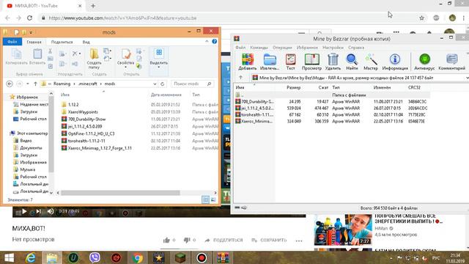
Task: Click WinRAR Comment (Комментарий) icon
Action: (x=451, y=62)
